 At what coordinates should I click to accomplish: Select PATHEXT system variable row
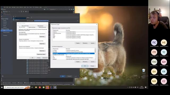(x=74, y=59)
